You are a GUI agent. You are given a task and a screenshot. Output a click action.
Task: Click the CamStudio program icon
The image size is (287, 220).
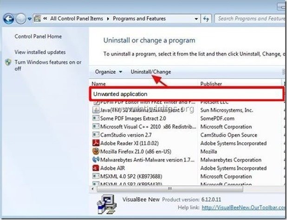click(96, 135)
